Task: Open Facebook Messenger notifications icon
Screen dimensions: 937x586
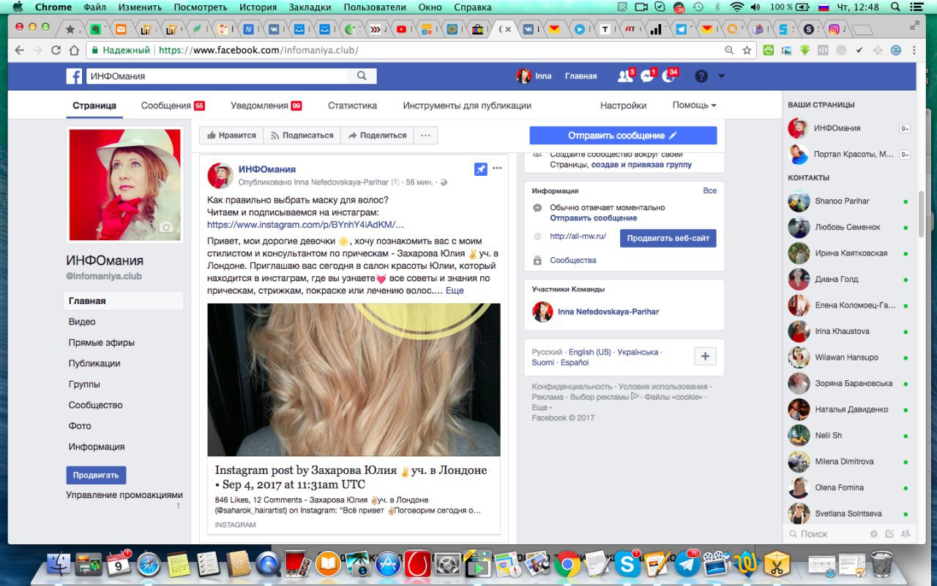Action: pyautogui.click(x=647, y=76)
